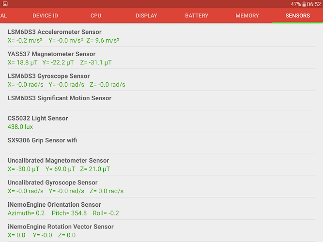
Task: Open LSM6DS3 Significant Motion Sensor entry
Action: point(162,101)
